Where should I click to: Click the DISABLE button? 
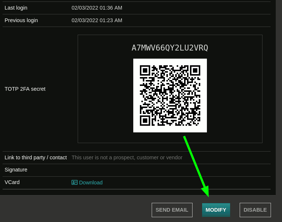tap(255, 210)
